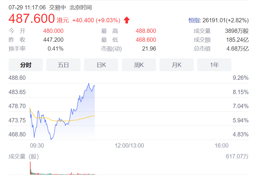Open the 日K daily candlestick tab
Image resolution: width=264 pixels, height=177 pixels.
(101, 65)
